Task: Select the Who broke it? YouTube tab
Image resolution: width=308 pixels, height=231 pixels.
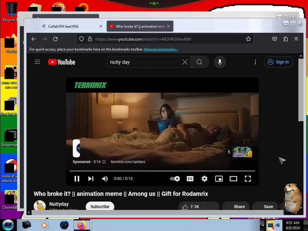Action: pyautogui.click(x=140, y=26)
